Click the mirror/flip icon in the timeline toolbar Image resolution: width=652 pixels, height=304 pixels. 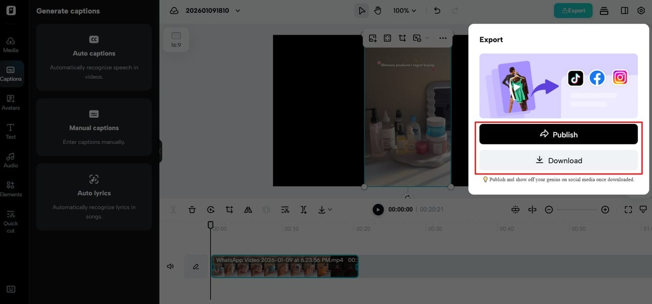coord(248,209)
